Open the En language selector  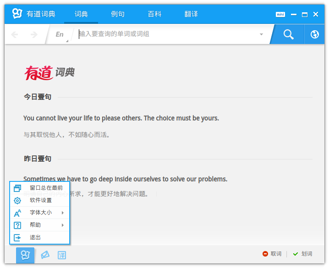[x=60, y=34]
